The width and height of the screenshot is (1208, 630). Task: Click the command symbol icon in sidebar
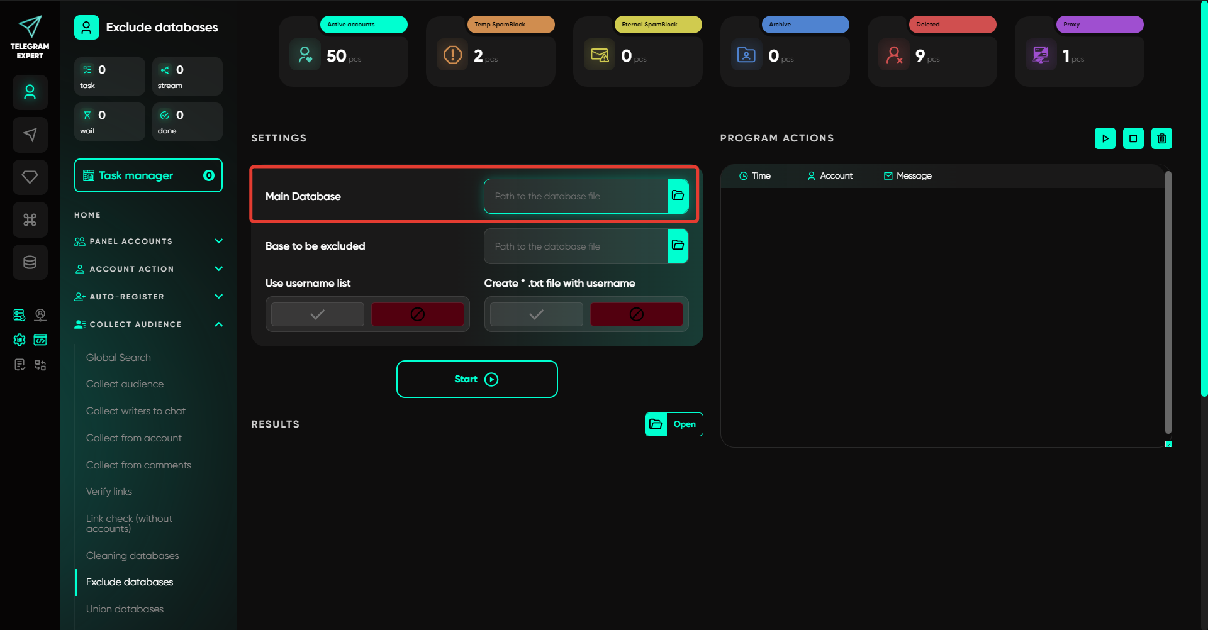30,219
